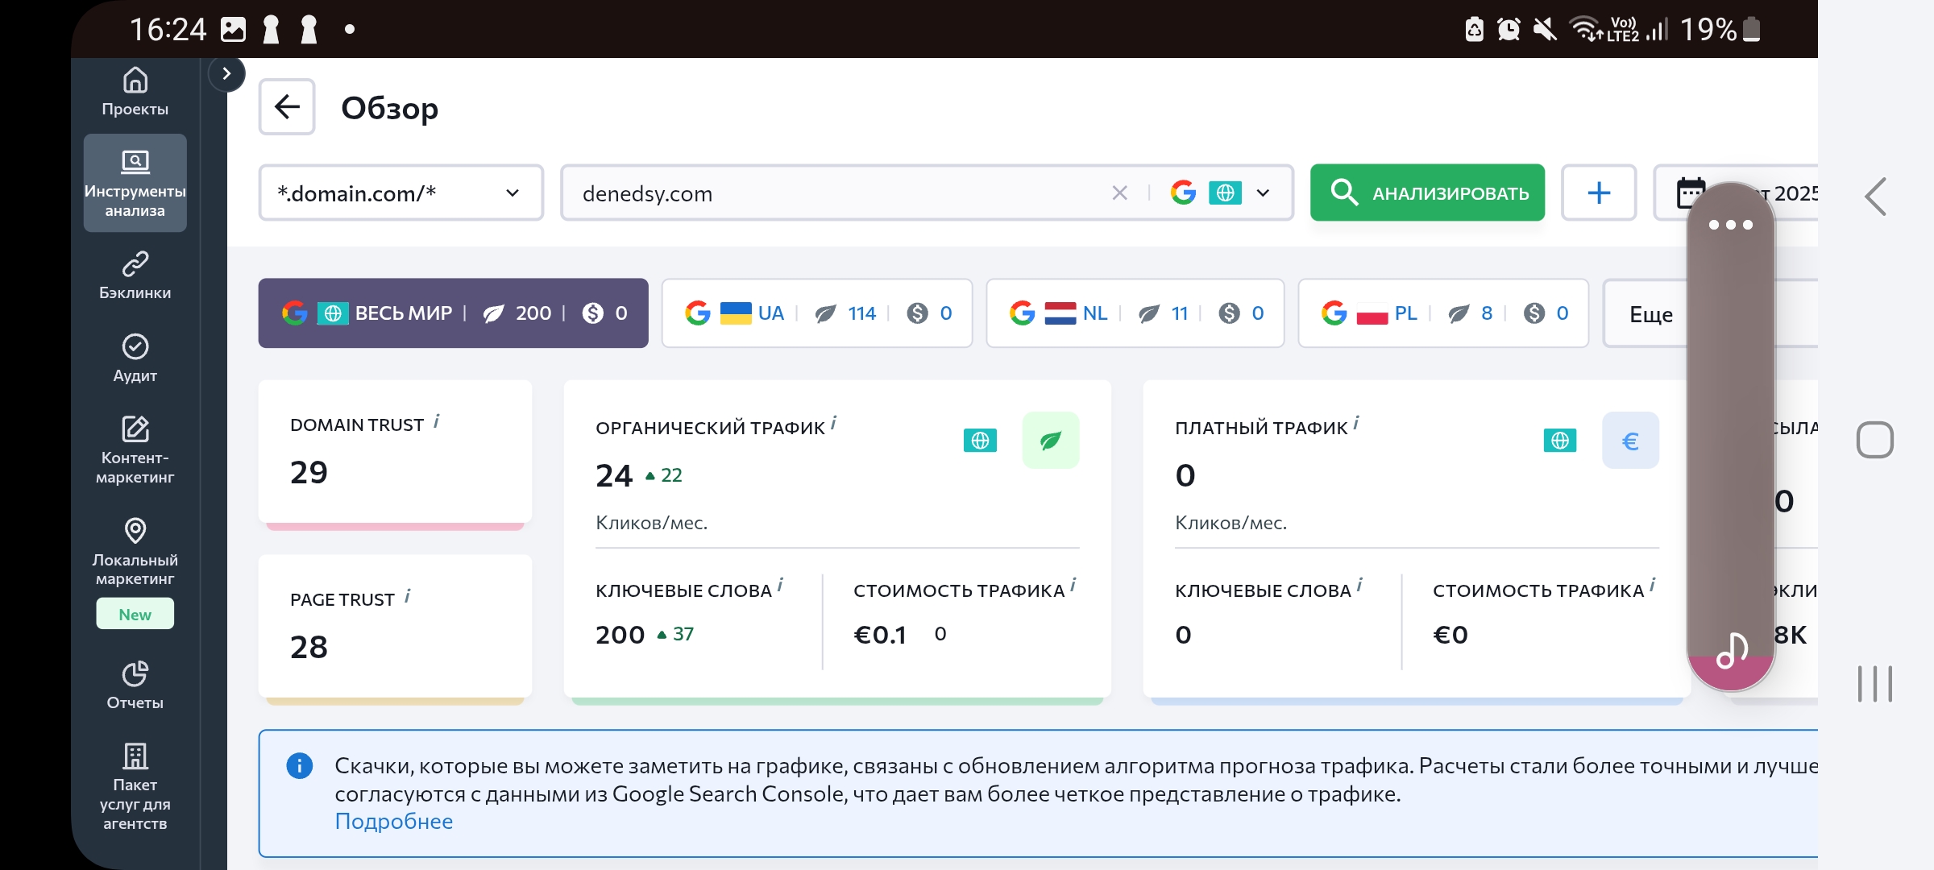Toggle organic traffic leaf icon view
Screen dimensions: 1934x870
pos(1050,441)
